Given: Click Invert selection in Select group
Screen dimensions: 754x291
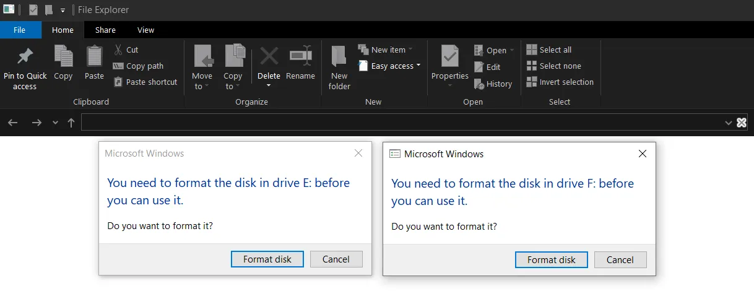Looking at the screenshot, I should coord(560,82).
